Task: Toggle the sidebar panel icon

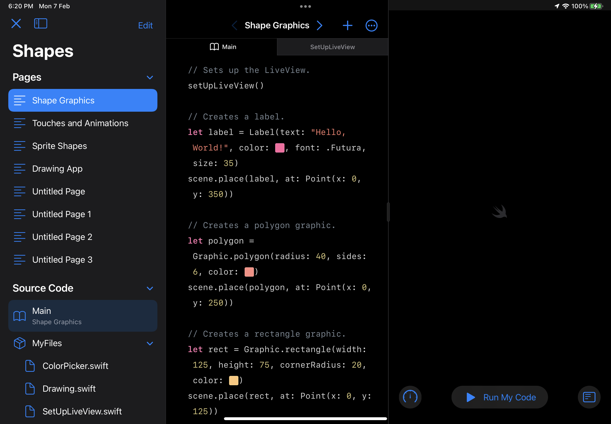Action: click(x=41, y=24)
